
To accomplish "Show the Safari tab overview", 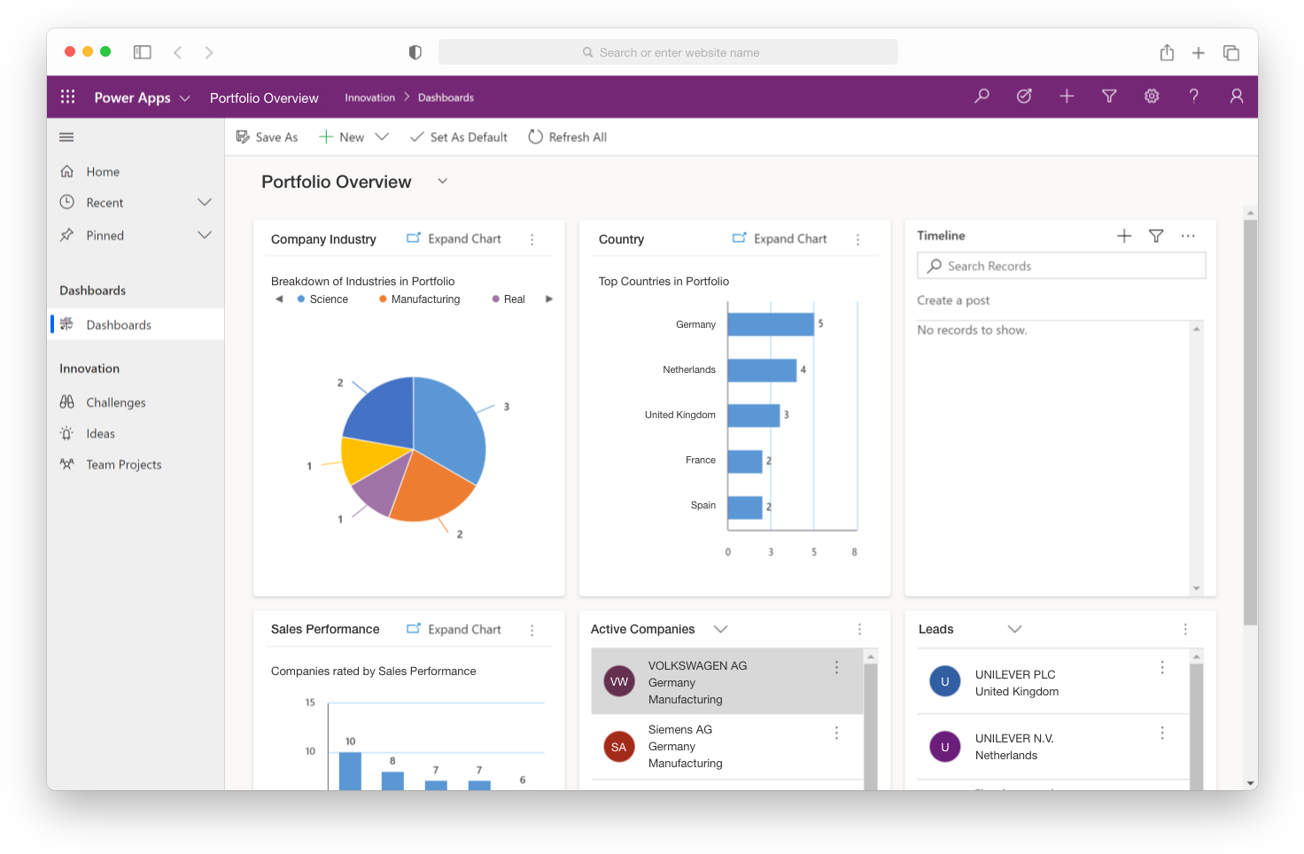I will pyautogui.click(x=1231, y=52).
